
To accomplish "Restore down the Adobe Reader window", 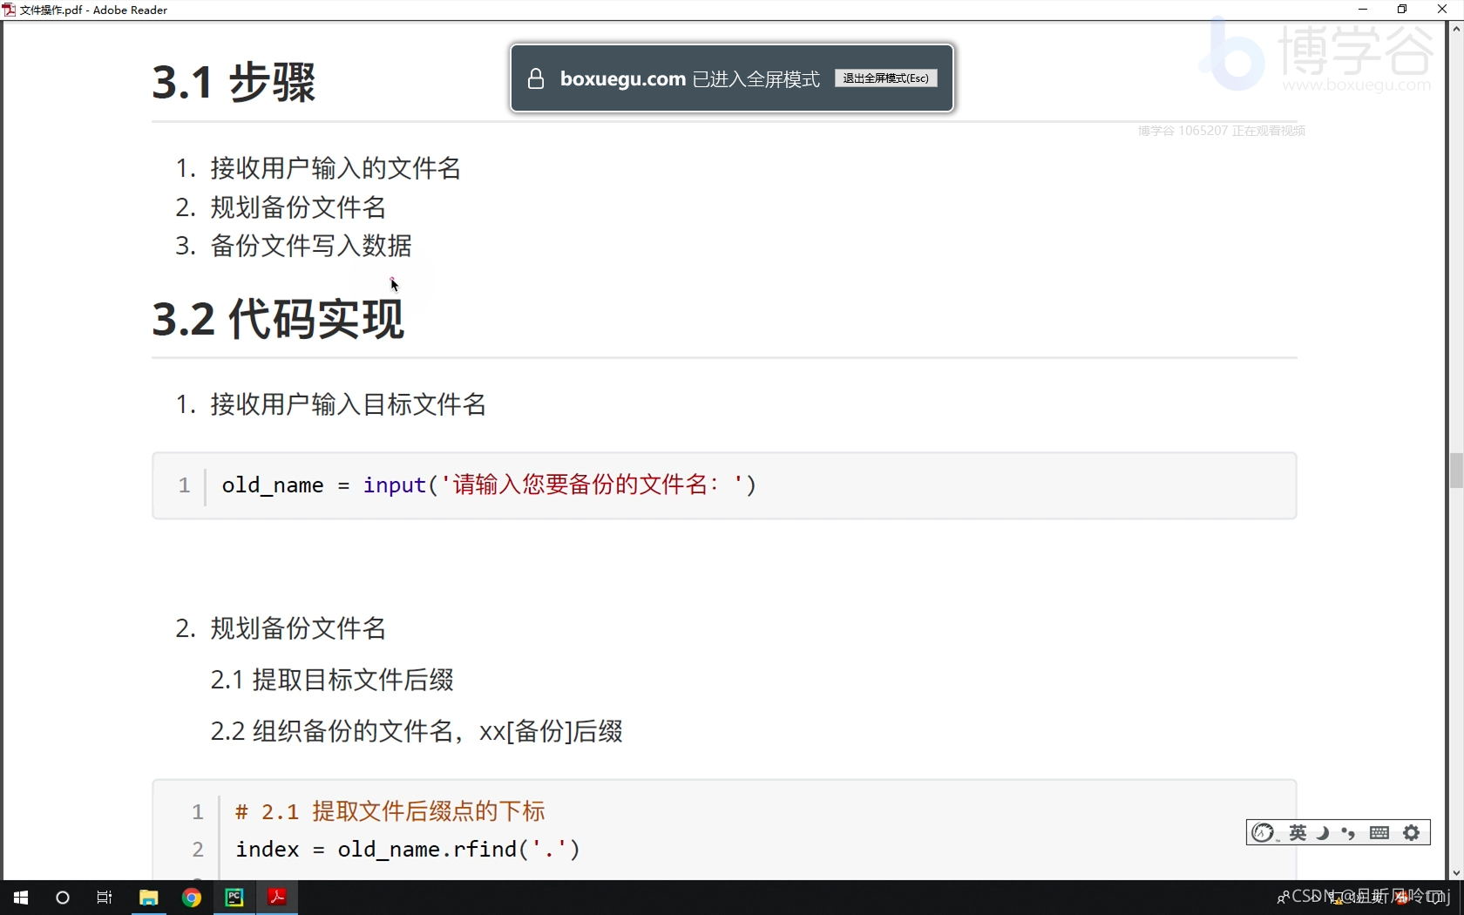I will [1402, 10].
